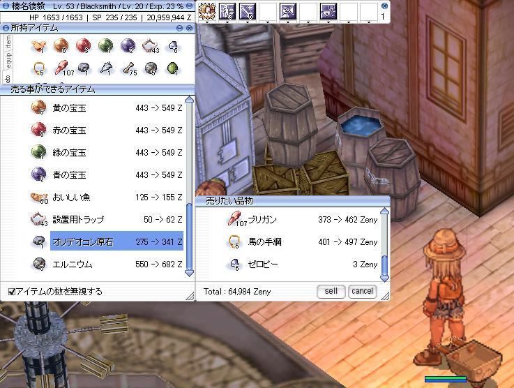The height and width of the screenshot is (388, 514).
Task: Close the inventory window
Action: [x=189, y=28]
